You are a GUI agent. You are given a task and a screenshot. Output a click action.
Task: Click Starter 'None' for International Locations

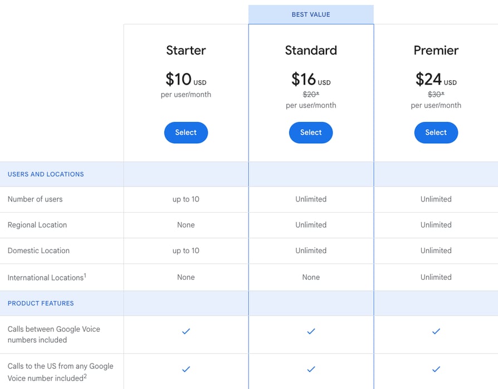pos(186,277)
